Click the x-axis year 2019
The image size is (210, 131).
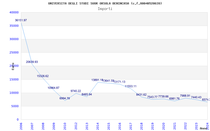[x=153, y=126]
